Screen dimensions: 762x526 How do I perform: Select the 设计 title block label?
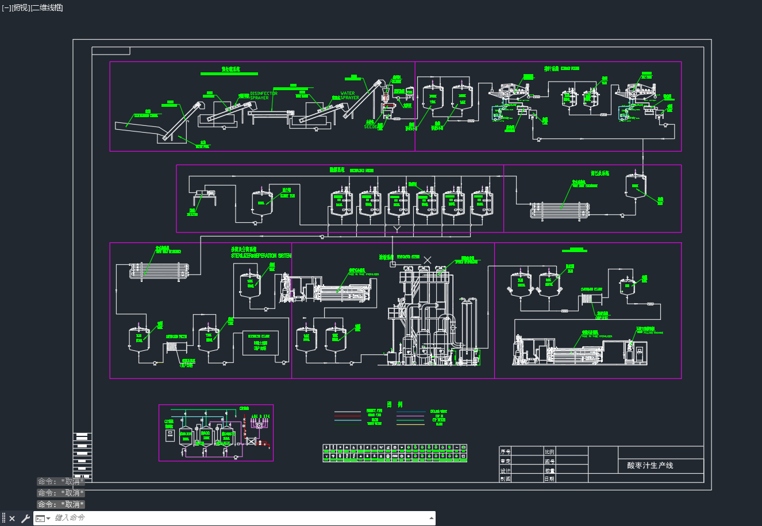tap(505, 470)
